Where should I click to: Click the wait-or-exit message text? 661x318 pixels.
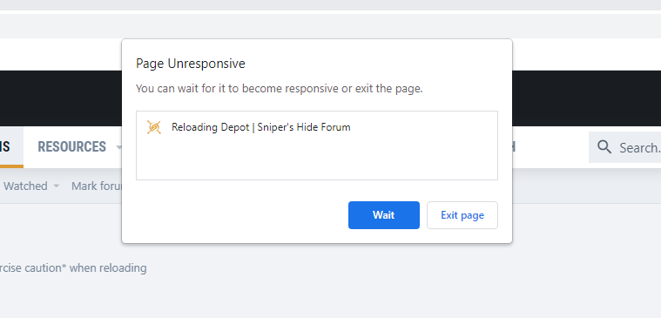coord(279,89)
